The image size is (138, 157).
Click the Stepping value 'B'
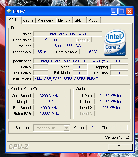click(119, 67)
